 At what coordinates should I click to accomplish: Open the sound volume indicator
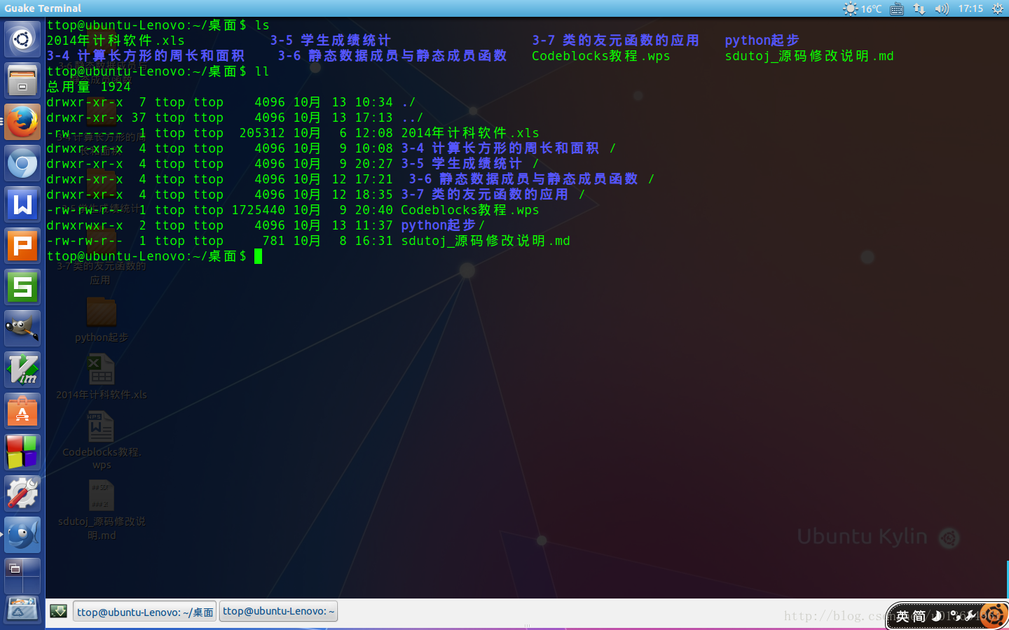pyautogui.click(x=942, y=8)
